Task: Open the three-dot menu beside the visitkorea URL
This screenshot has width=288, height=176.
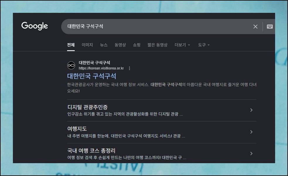Action: [x=129, y=68]
